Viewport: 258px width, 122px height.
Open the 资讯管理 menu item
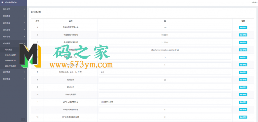pyautogui.click(x=13, y=30)
